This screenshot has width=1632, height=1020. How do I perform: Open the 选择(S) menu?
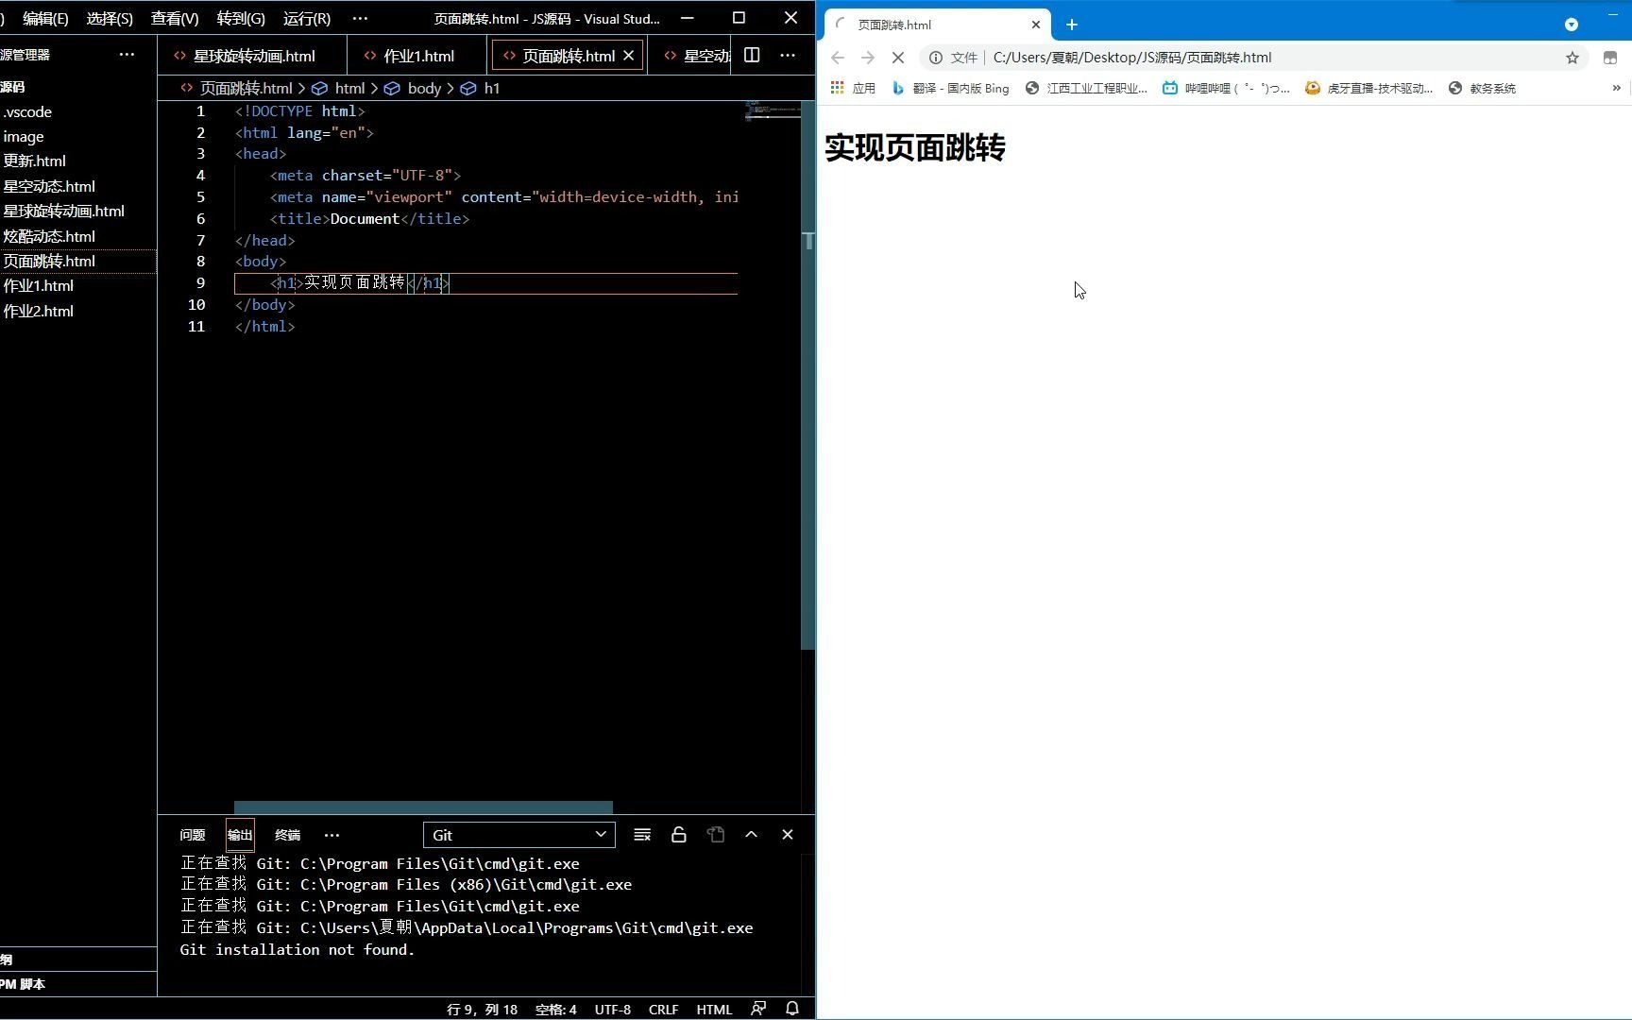coord(110,18)
